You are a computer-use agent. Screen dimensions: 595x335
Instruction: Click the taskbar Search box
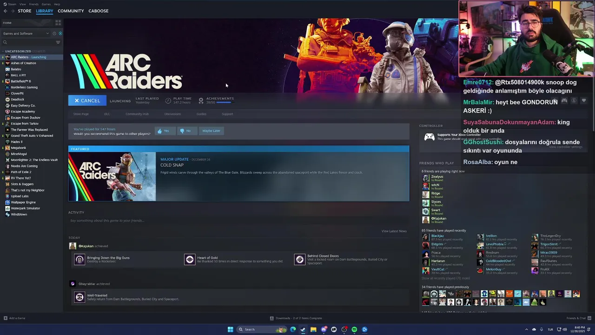(x=262, y=329)
